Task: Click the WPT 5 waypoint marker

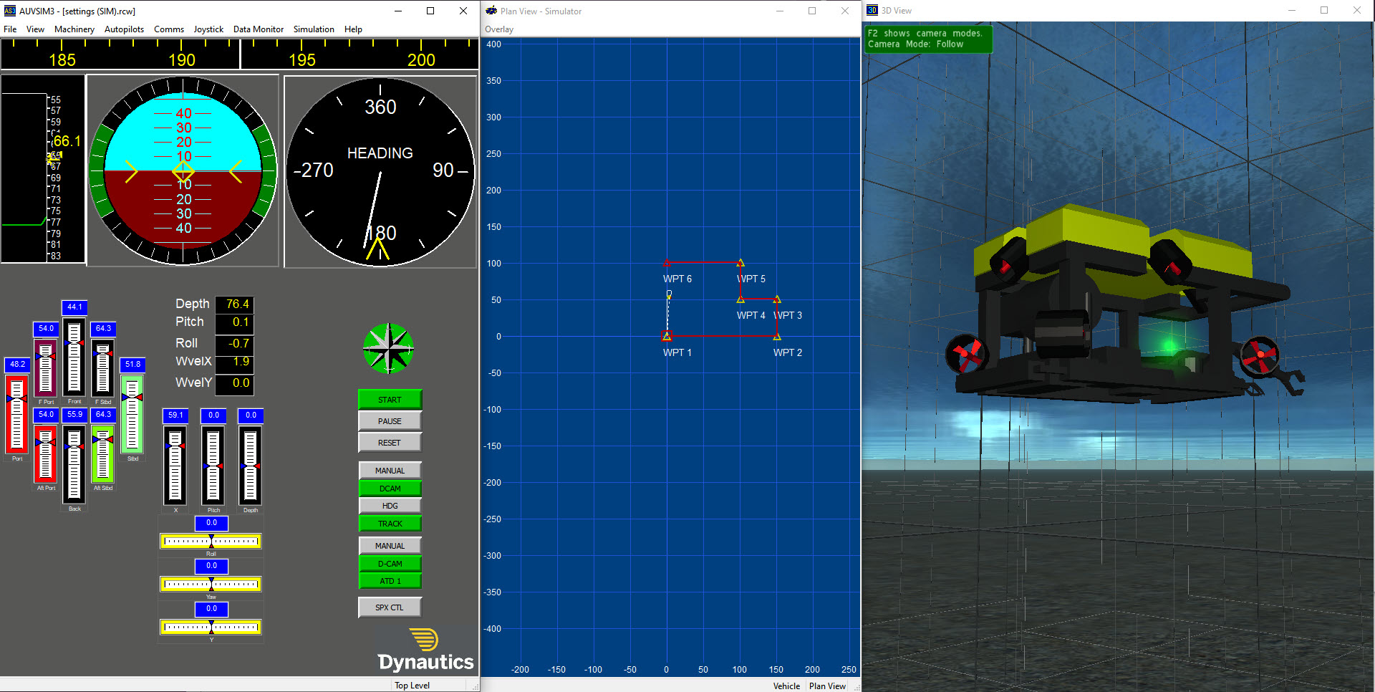Action: click(740, 263)
